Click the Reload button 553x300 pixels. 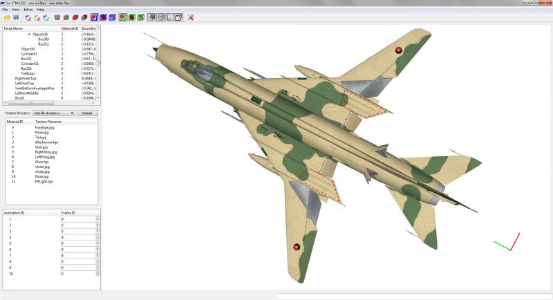point(87,113)
